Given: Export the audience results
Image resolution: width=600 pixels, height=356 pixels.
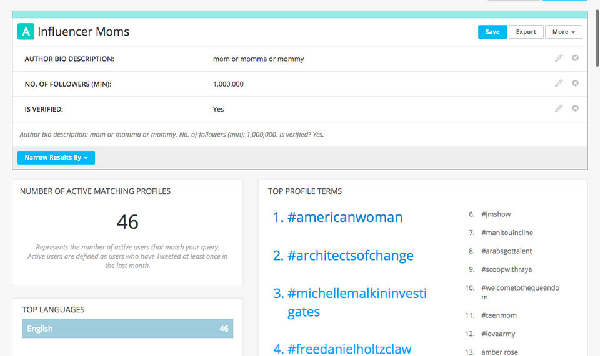Looking at the screenshot, I should pyautogui.click(x=526, y=32).
